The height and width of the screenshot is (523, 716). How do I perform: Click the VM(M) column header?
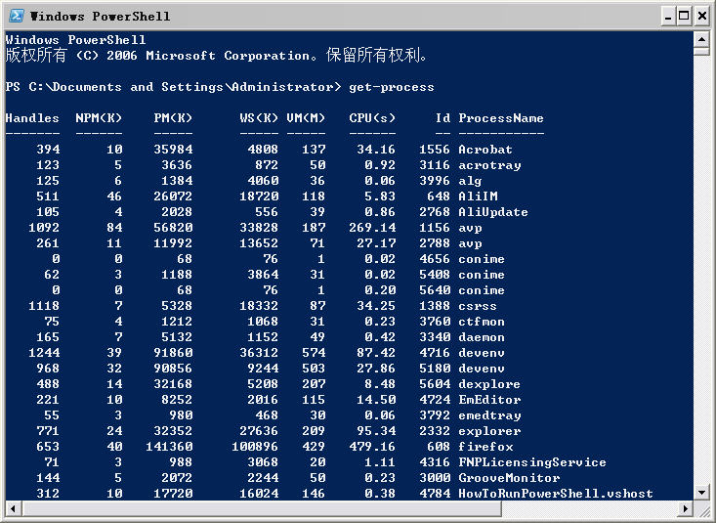[306, 118]
